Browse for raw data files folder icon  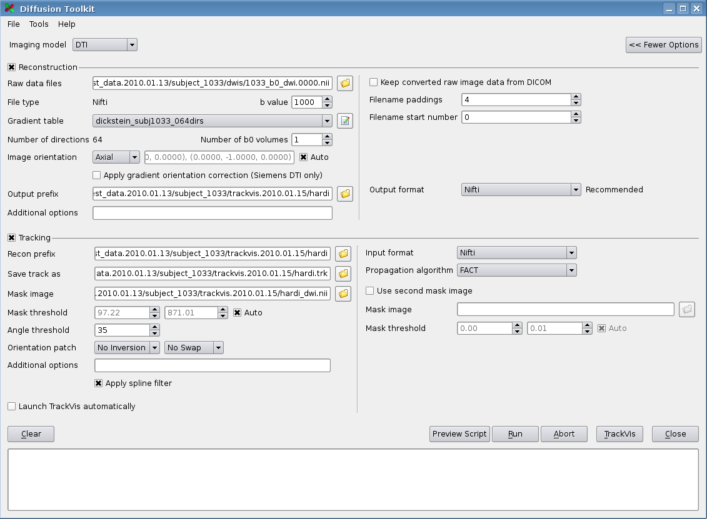(345, 83)
